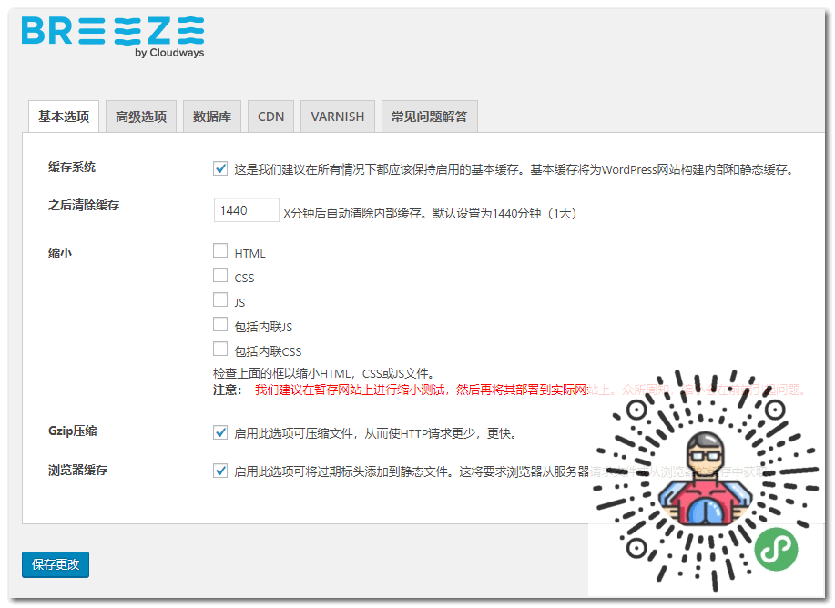Click the 1440 cache duration input field
This screenshot has height=608, width=835.
(245, 209)
